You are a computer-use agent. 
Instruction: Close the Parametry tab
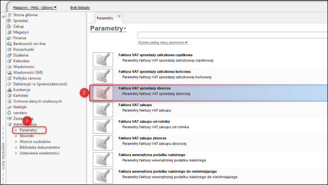(119, 16)
